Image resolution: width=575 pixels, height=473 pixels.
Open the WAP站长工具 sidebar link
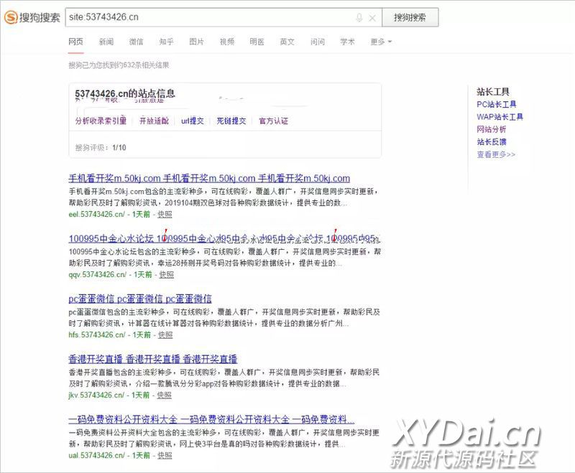coord(500,117)
